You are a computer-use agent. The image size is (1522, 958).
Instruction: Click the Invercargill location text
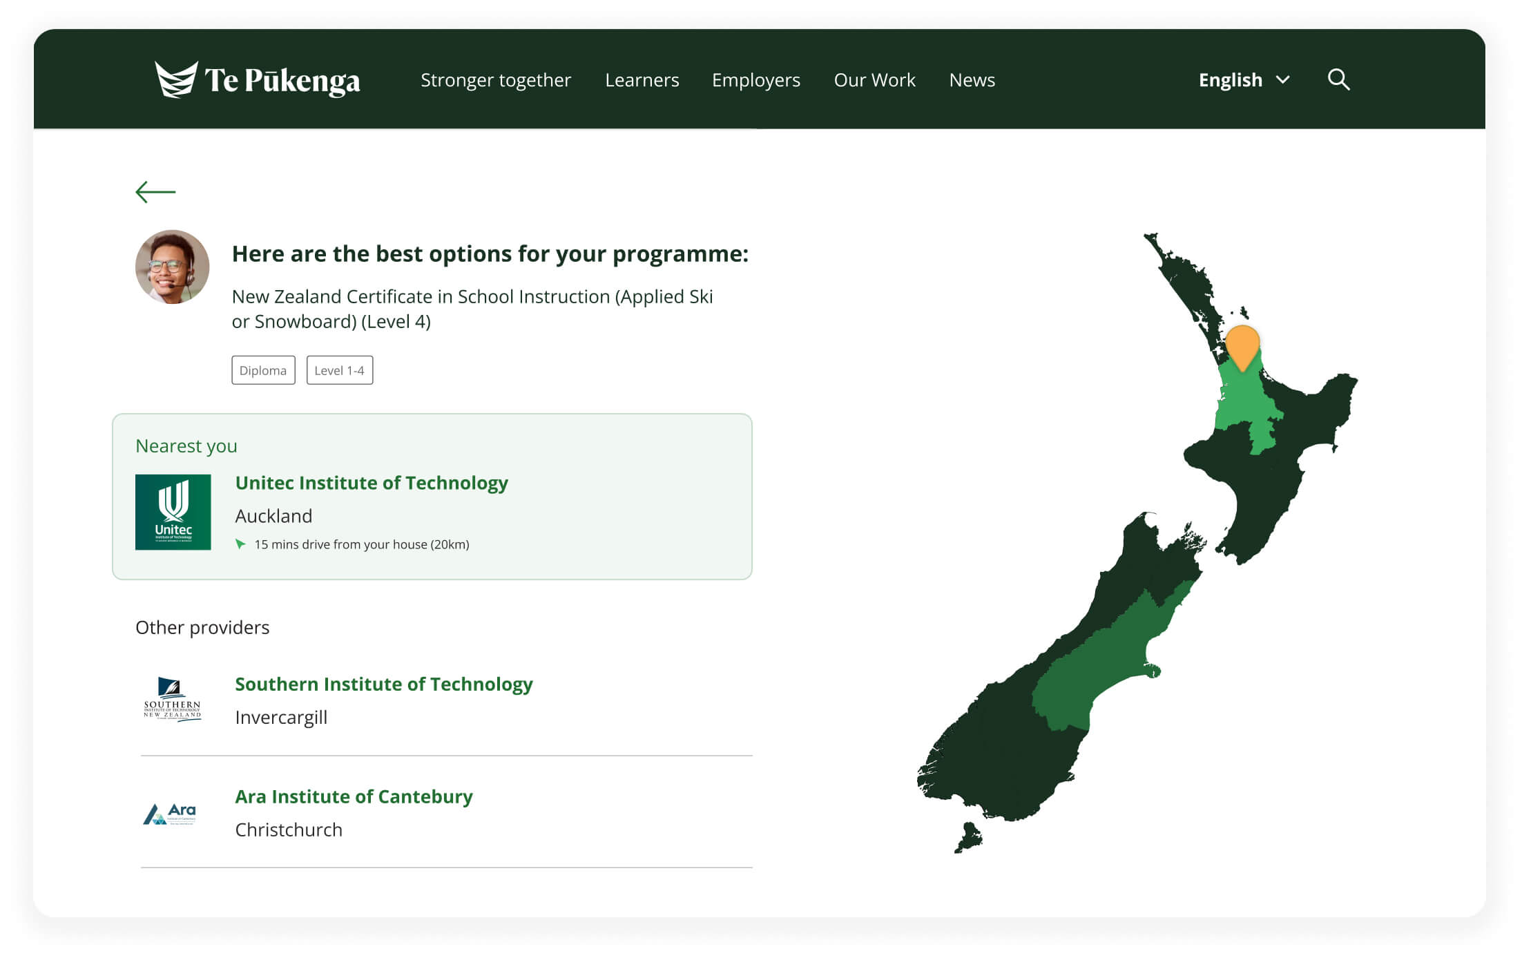[281, 717]
